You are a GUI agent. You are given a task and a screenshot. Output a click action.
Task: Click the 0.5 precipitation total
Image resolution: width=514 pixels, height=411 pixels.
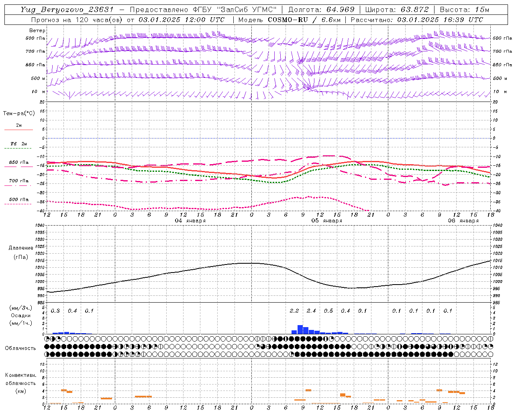click(328, 311)
